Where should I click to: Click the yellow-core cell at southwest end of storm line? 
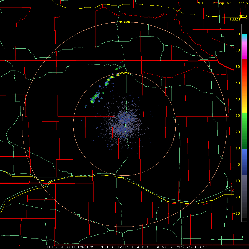point(92,101)
